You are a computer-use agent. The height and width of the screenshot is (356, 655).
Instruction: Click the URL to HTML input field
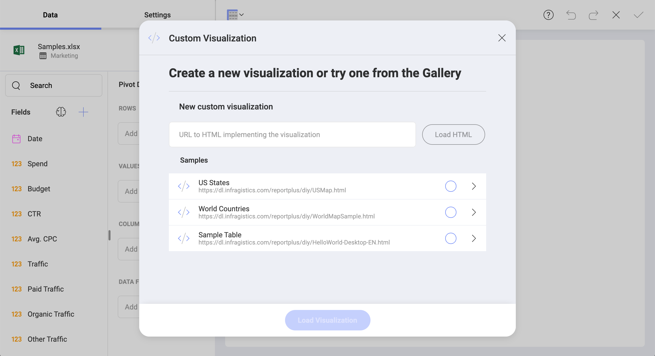click(292, 135)
